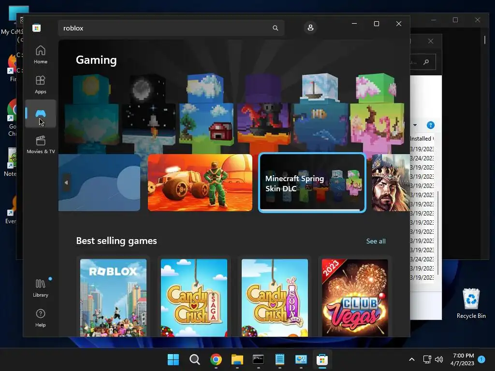Click scrollbar of background list window

tap(438, 233)
